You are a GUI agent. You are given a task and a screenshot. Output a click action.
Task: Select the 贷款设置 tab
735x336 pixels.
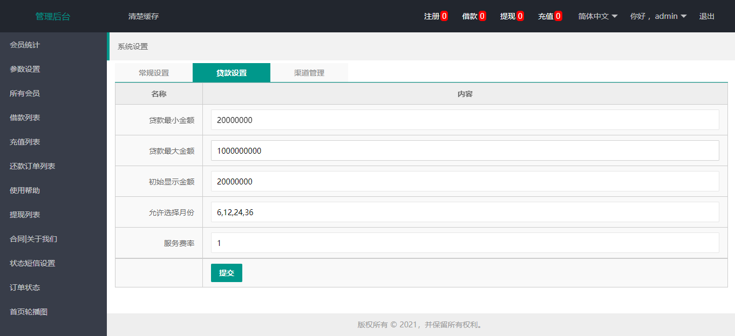pos(232,73)
